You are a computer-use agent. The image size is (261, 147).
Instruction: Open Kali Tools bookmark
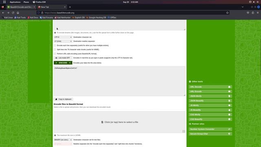20,18
